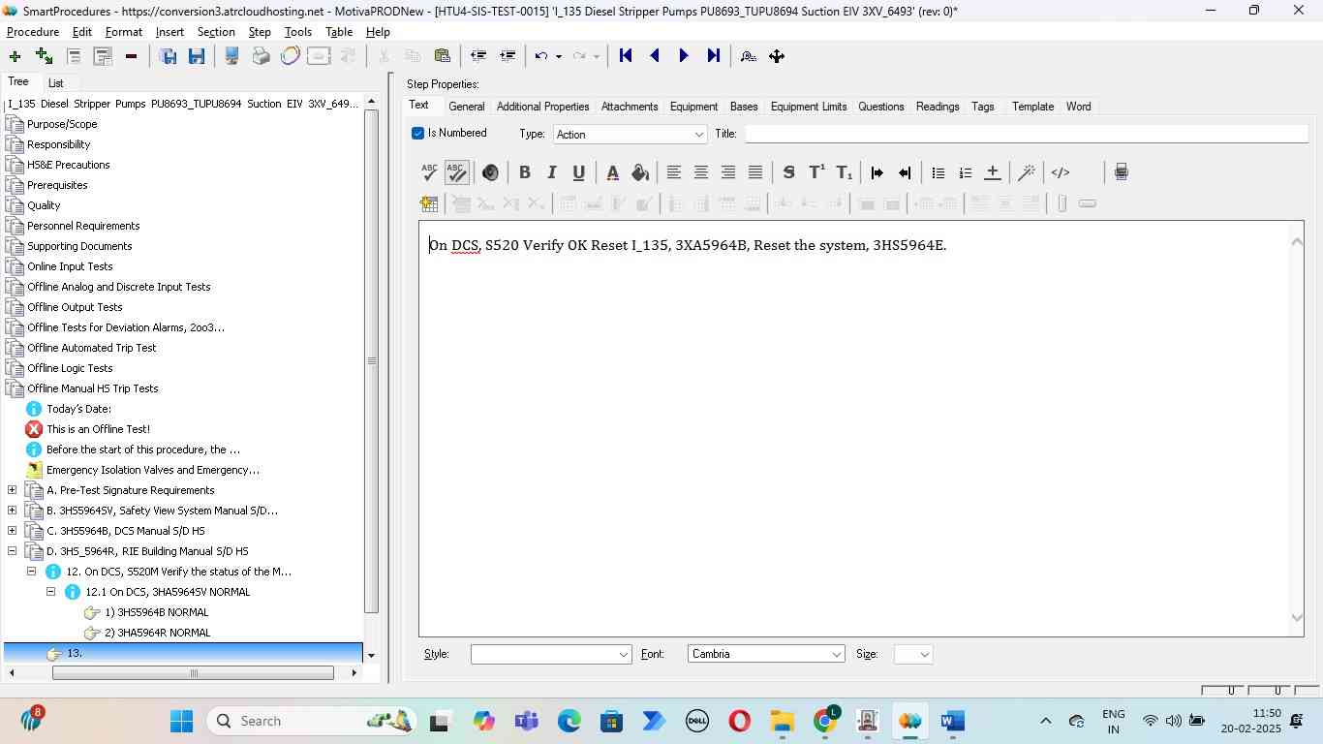
Task: Open Google Chrome from taskbar
Action: click(826, 721)
